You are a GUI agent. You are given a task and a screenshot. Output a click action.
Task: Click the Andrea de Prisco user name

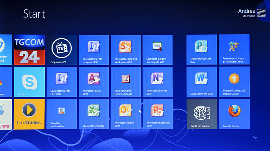click(x=247, y=13)
